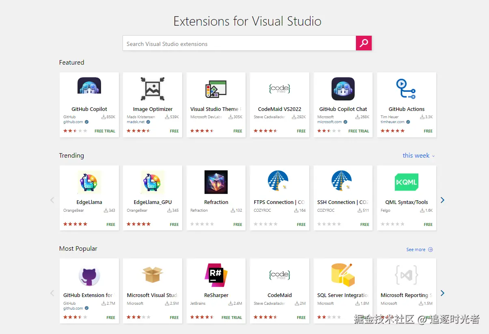Viewport: 489px width, 334px height.
Task: Open the ReSharper title
Action: [x=216, y=295]
